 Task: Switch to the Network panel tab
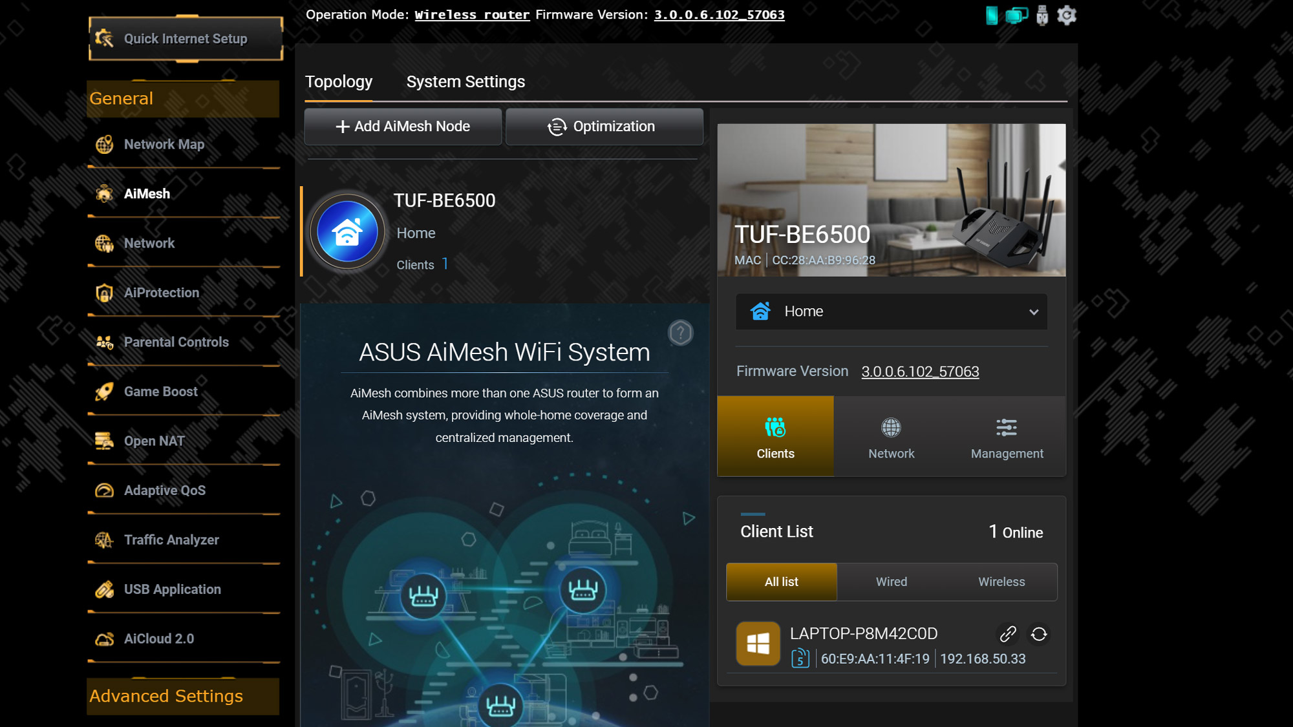pos(891,436)
